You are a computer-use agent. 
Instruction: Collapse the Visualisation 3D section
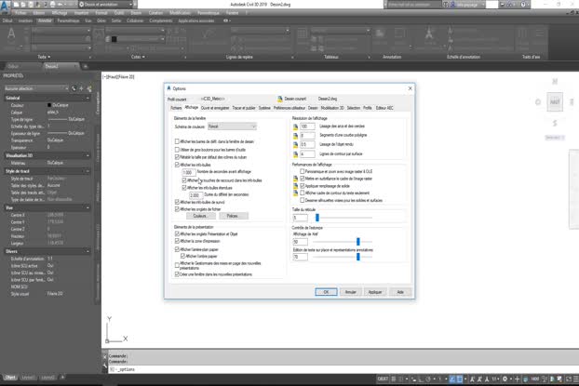click(x=88, y=155)
